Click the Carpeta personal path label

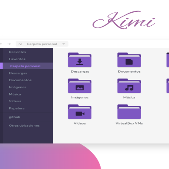42,44
